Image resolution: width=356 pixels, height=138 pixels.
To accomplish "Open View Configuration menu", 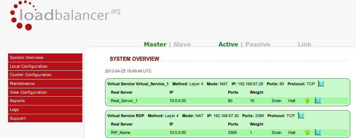I will (x=45, y=92).
